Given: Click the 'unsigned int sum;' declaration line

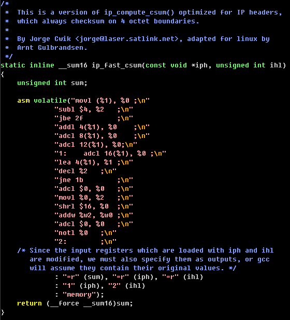Looking at the screenshot, I should pos(52,83).
